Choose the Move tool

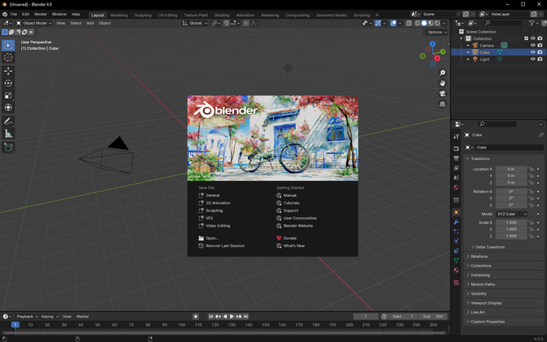8,71
